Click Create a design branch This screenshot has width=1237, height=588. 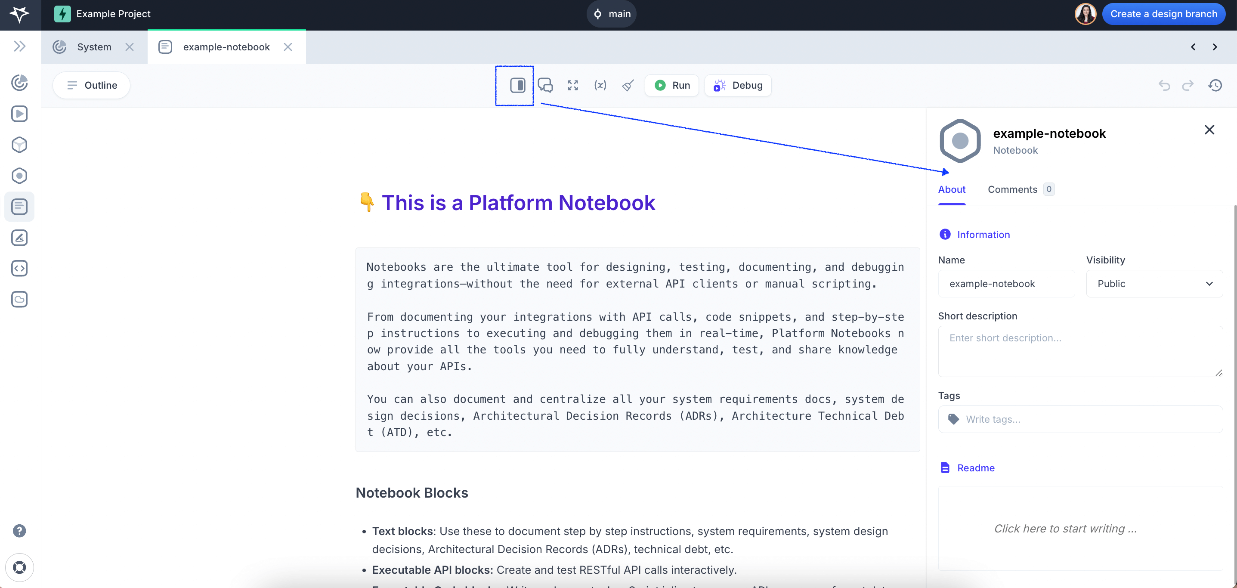point(1163,14)
